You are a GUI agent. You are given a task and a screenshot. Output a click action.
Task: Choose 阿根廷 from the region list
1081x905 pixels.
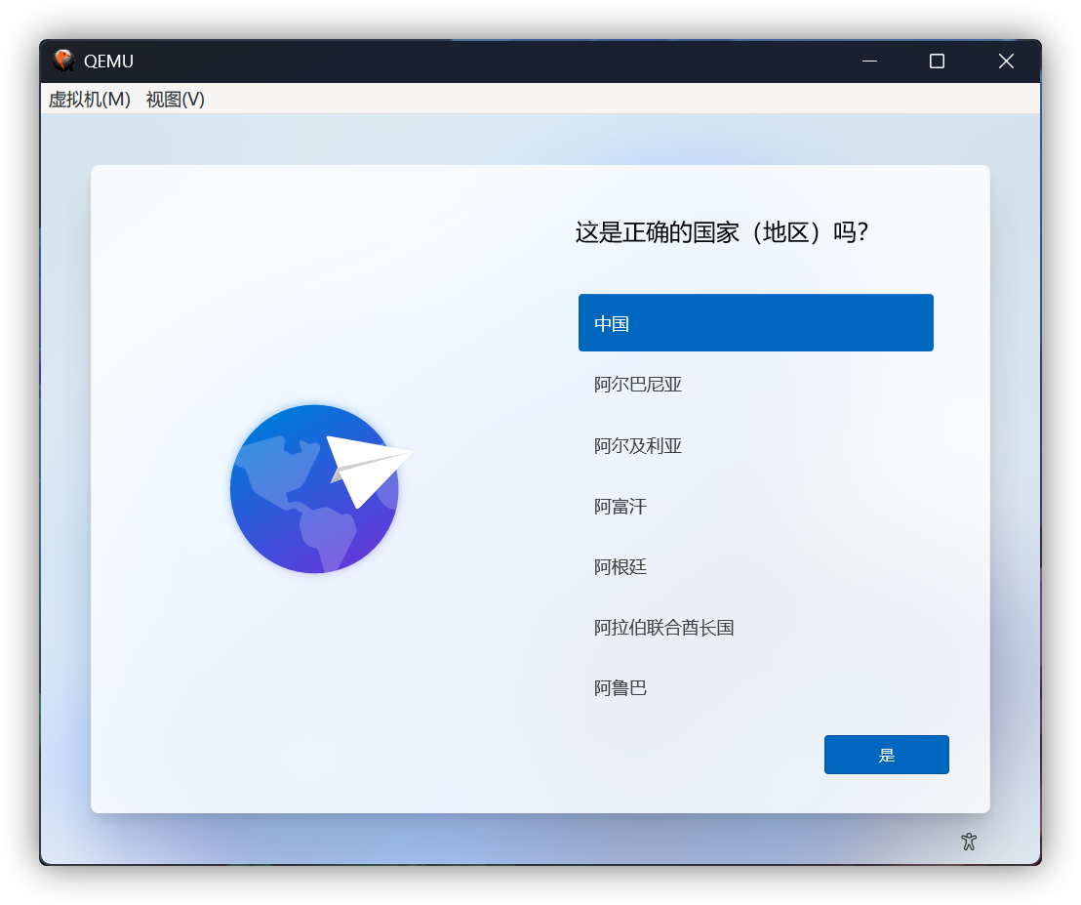[755, 567]
